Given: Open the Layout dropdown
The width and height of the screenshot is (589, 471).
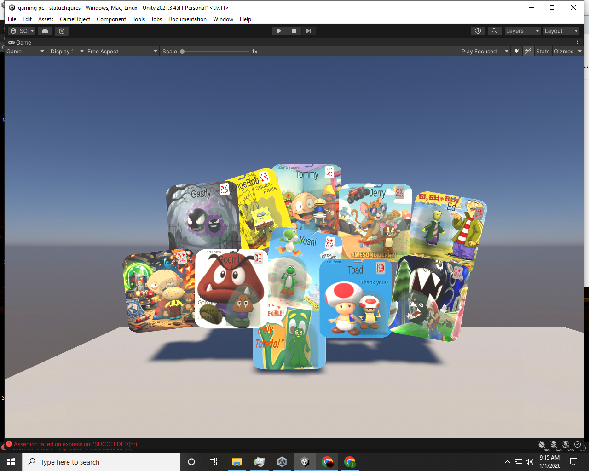Looking at the screenshot, I should click(x=561, y=31).
